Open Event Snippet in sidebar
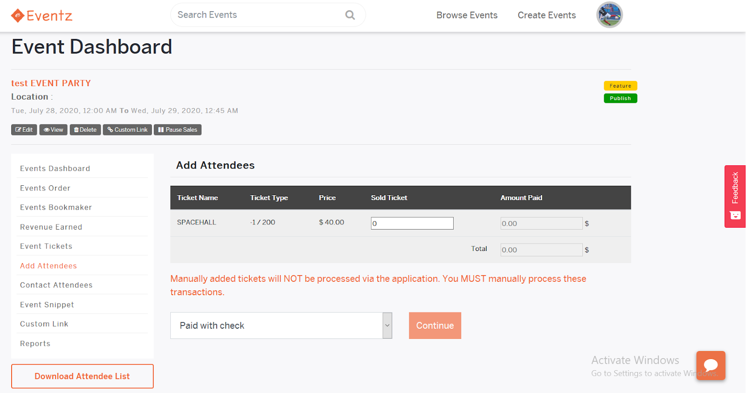Viewport: 746px width, 393px height. (x=47, y=305)
